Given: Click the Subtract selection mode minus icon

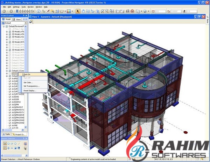Looking at the screenshot, I should (x=12, y=148).
